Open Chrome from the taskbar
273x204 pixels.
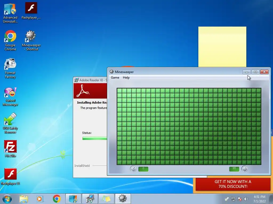[x=57, y=199]
